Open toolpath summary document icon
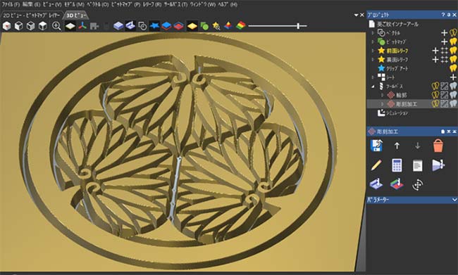458x275 pixels. pyautogui.click(x=417, y=166)
